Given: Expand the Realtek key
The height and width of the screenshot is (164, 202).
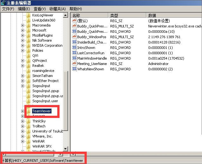Looking at the screenshot, I should pos(22,66).
